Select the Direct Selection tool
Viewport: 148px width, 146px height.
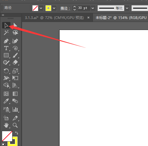[x=15, y=25]
